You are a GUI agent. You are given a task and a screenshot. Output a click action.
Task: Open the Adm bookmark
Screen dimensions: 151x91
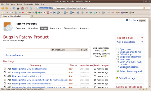(x=59, y=12)
